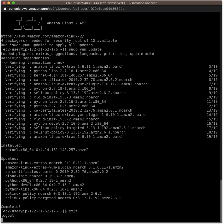
Task: Click Verifying python-devel-2.7.16-5 row
Action: (111, 124)
